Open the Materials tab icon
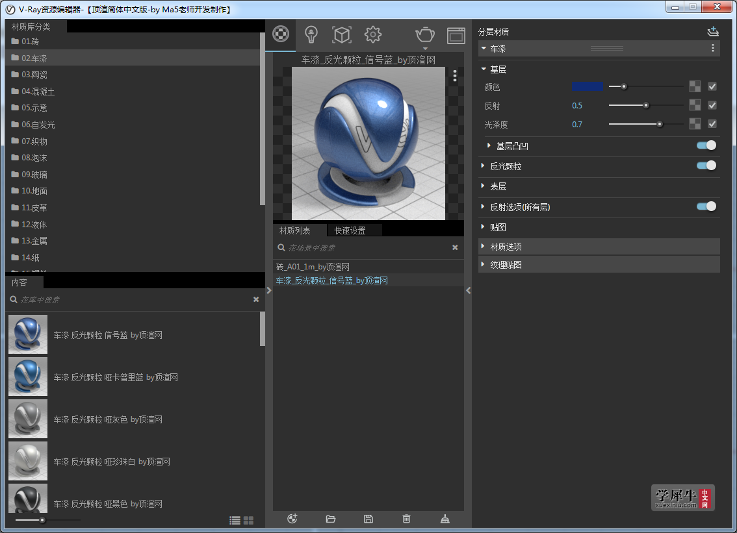The height and width of the screenshot is (533, 737). pyautogui.click(x=281, y=34)
